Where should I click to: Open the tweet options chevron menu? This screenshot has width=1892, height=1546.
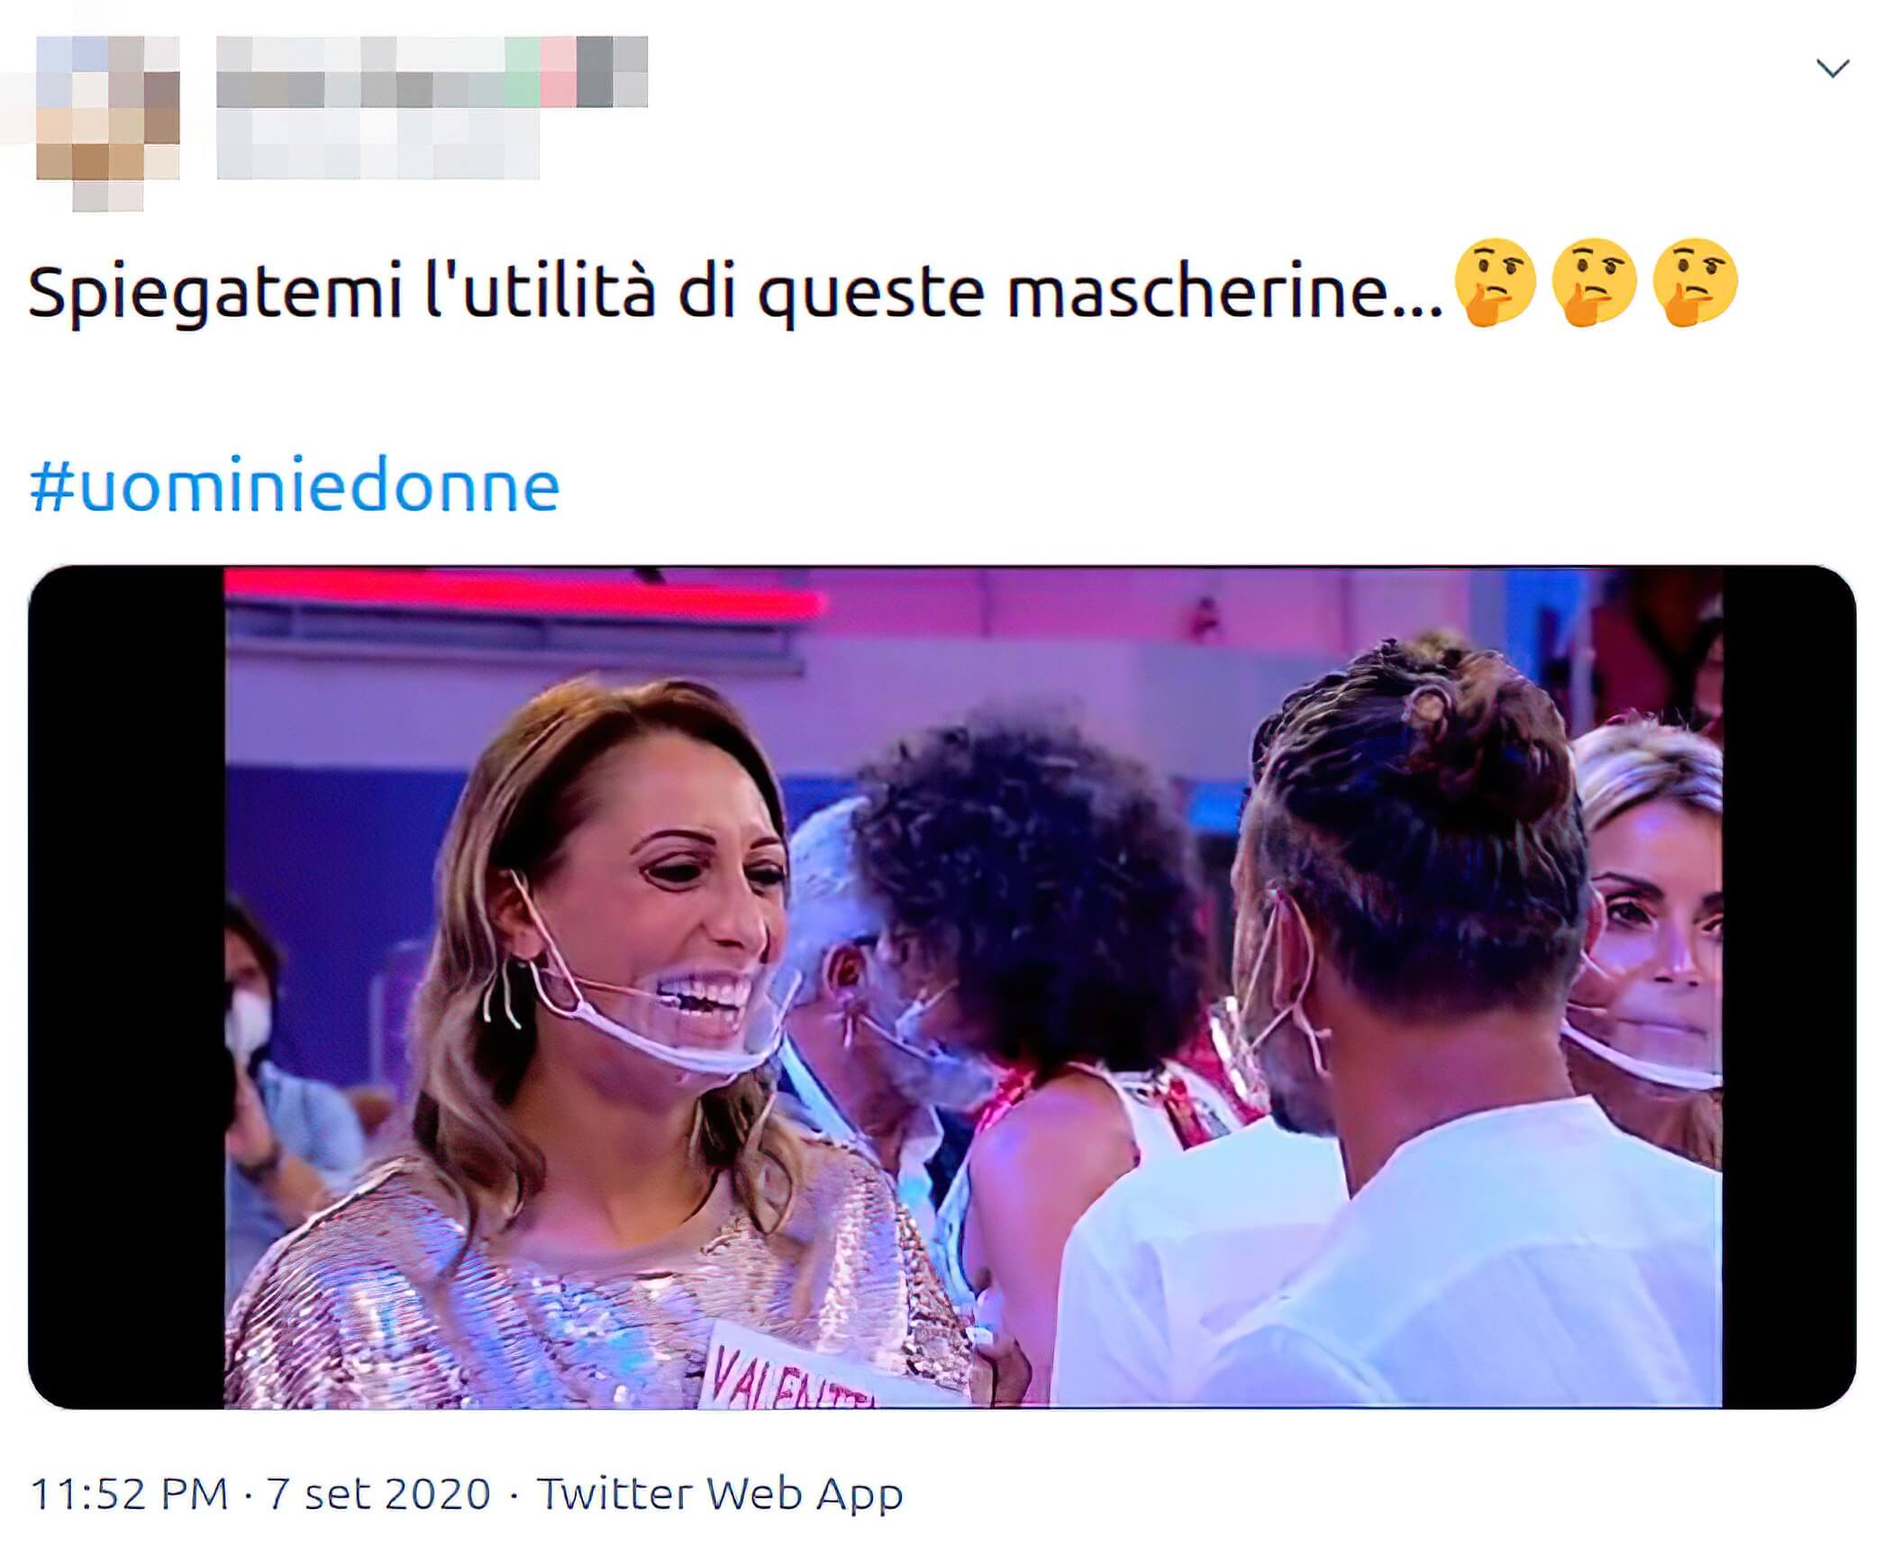point(1833,68)
